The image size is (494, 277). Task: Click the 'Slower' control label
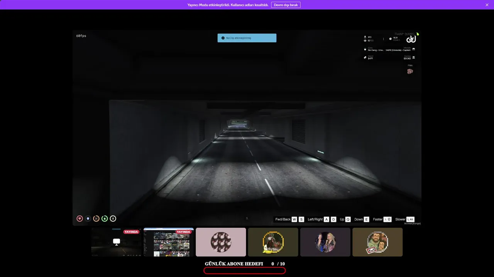tap(400, 219)
